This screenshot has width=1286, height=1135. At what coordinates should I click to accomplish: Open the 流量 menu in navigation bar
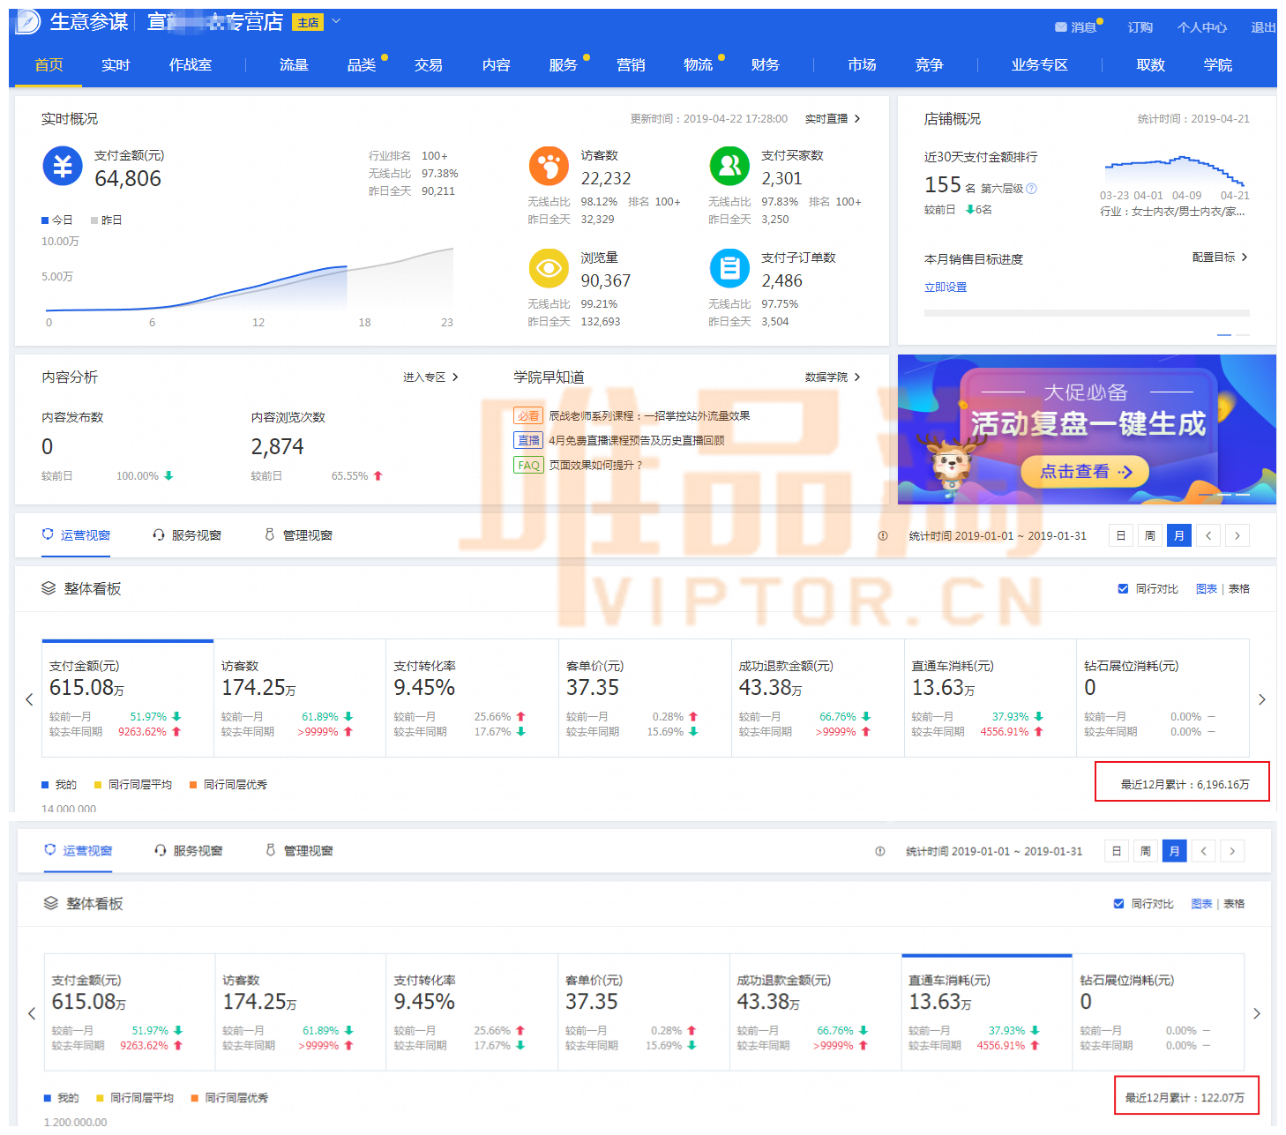click(x=294, y=65)
